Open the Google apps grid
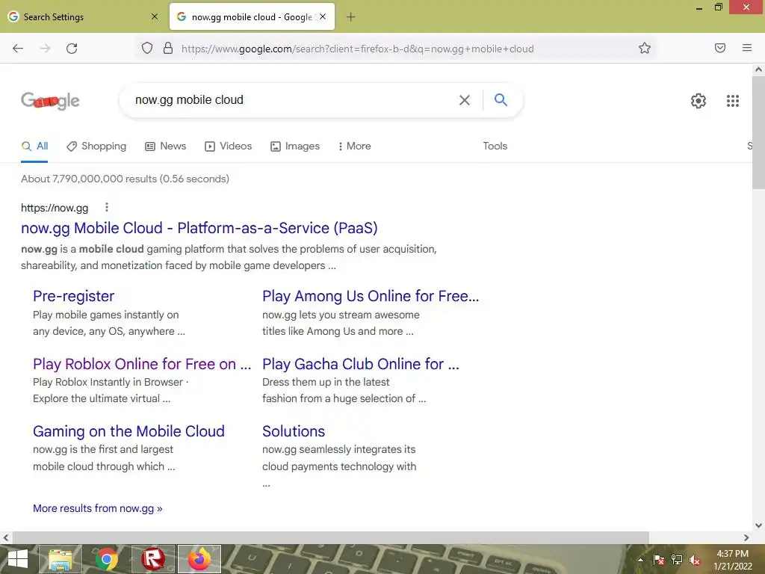This screenshot has width=765, height=574. [732, 101]
